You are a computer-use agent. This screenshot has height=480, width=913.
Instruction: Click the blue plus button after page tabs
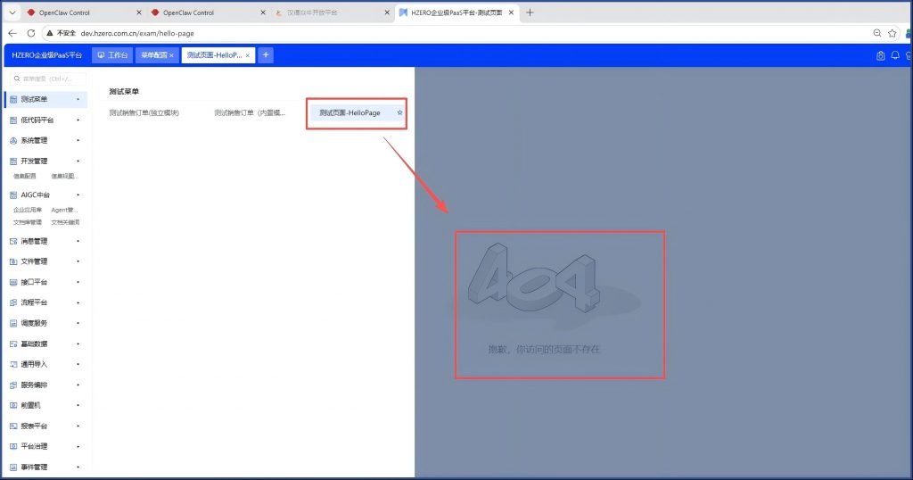[266, 55]
